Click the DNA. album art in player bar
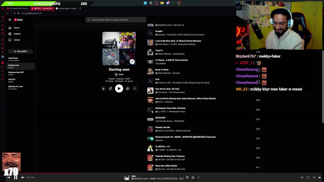The width and height of the screenshot is (324, 182). [127, 177]
